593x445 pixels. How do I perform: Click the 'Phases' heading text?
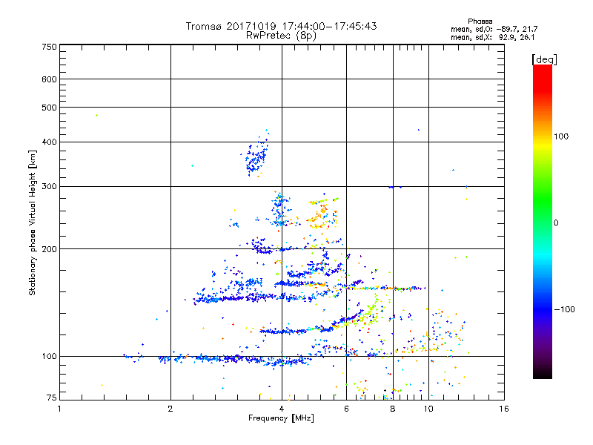[480, 22]
